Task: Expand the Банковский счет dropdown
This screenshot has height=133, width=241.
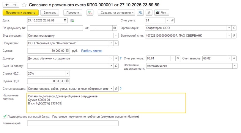Action: (x=229, y=35)
